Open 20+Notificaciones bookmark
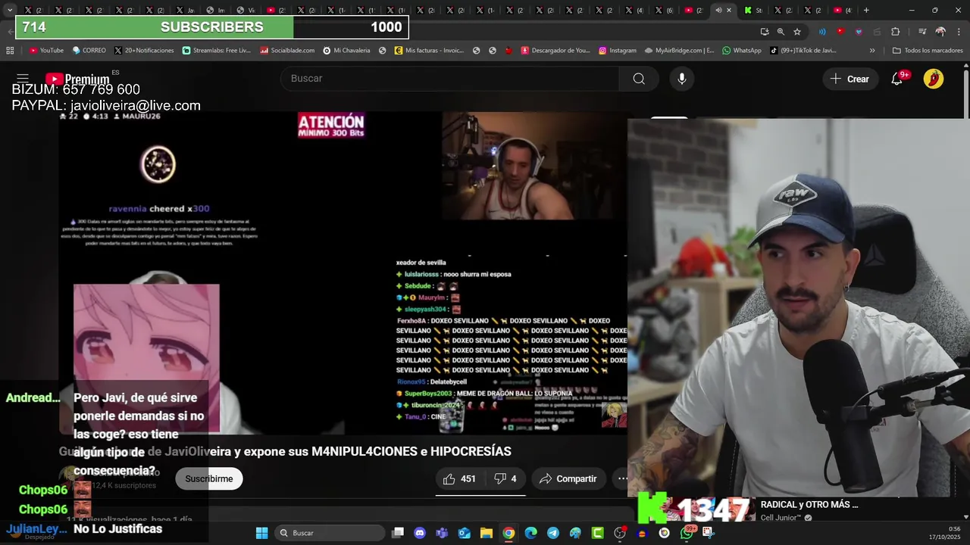 coord(144,51)
